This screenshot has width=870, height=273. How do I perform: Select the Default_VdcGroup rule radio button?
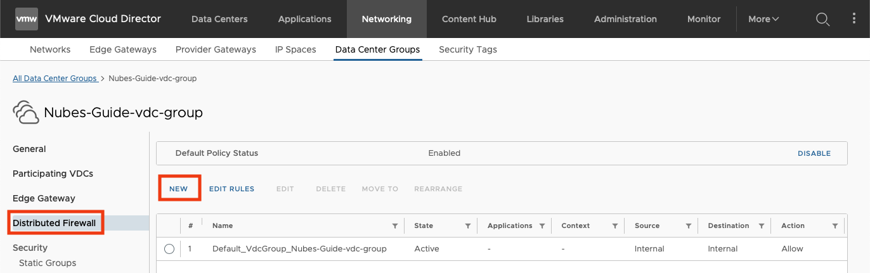pyautogui.click(x=169, y=249)
